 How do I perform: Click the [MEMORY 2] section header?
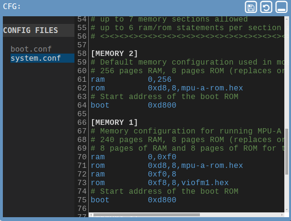coord(114,54)
